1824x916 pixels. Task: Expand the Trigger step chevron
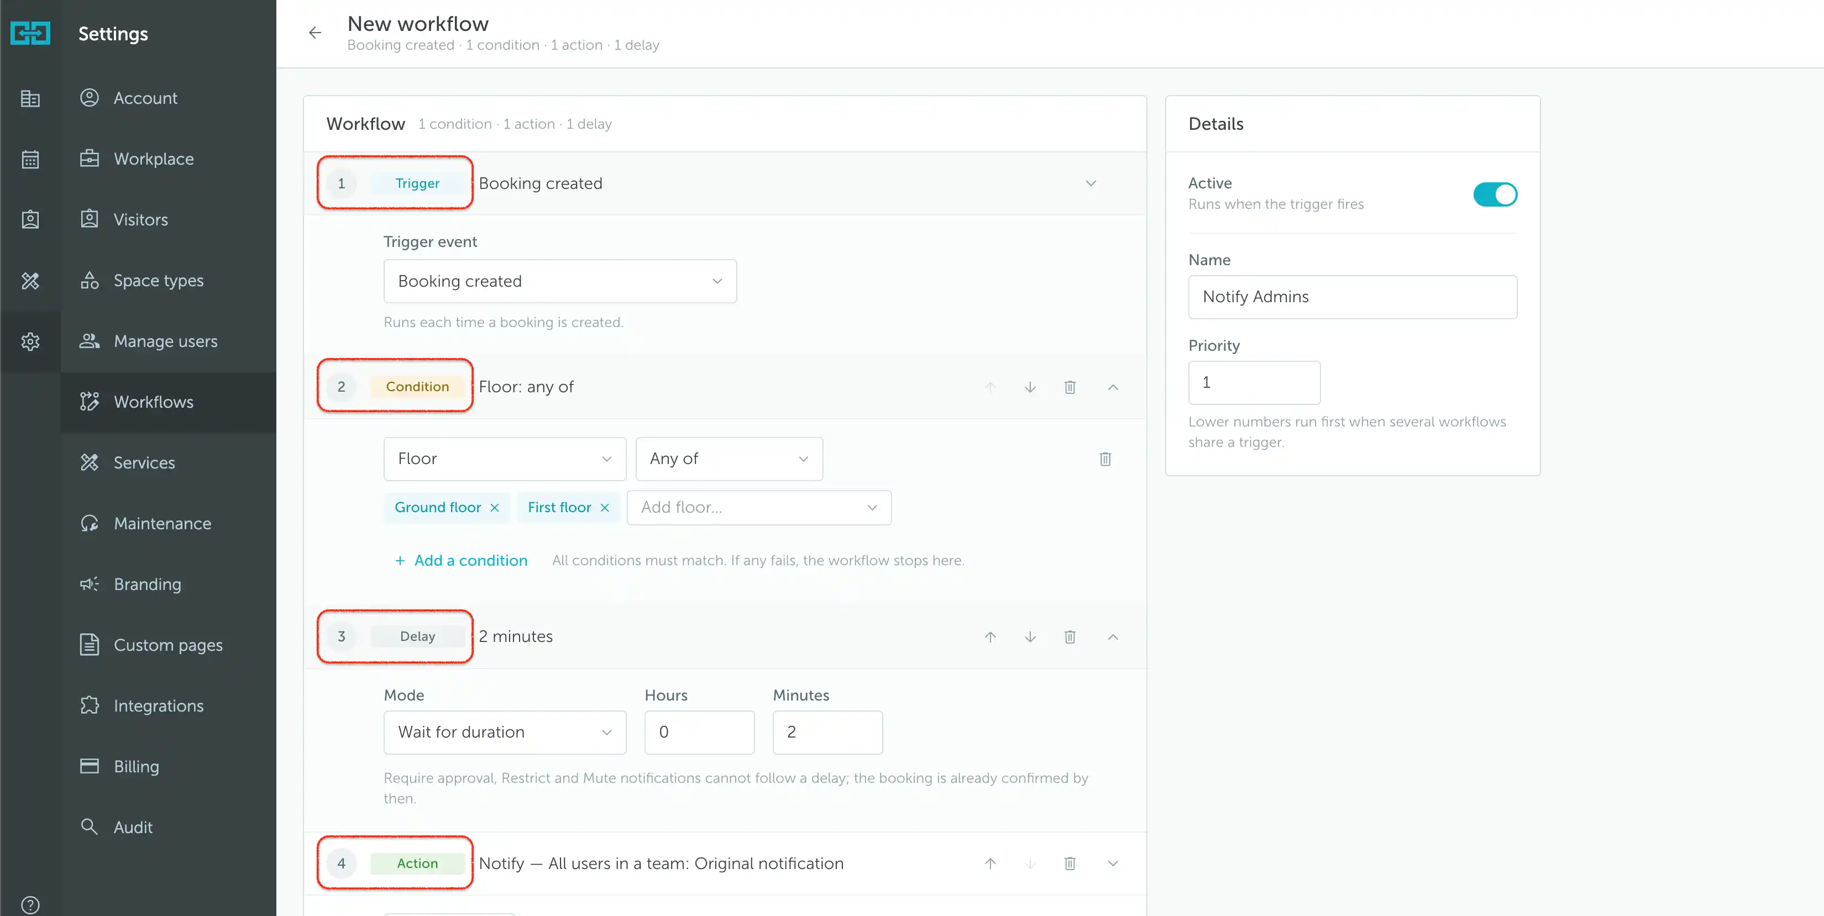(1091, 183)
